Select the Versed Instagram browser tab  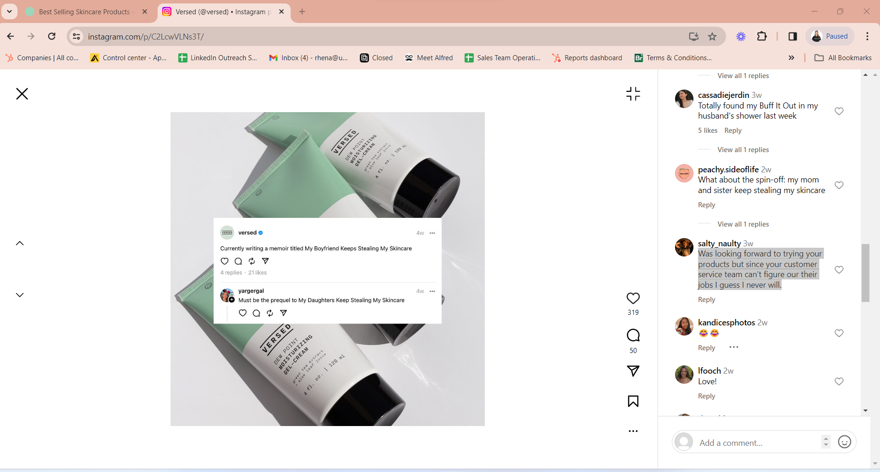click(x=223, y=12)
